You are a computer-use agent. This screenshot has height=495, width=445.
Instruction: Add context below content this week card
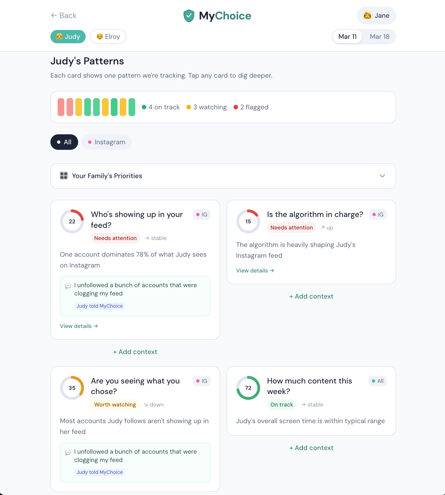311,448
